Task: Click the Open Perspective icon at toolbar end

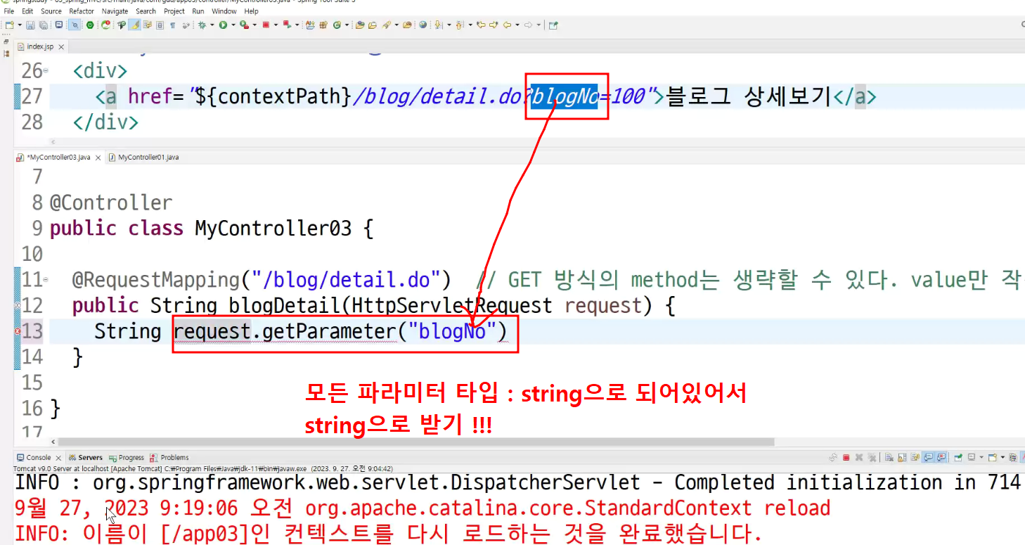Action: click(x=553, y=25)
